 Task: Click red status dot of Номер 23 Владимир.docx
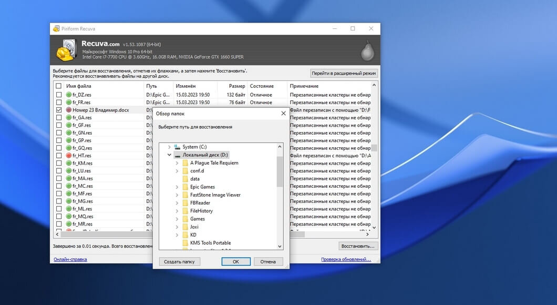[x=69, y=110]
